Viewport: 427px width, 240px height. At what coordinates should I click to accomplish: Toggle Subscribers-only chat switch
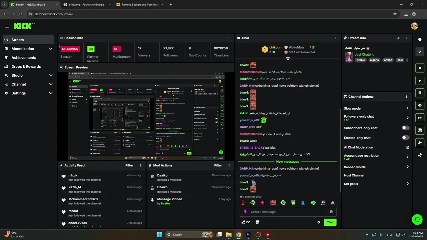(406, 128)
